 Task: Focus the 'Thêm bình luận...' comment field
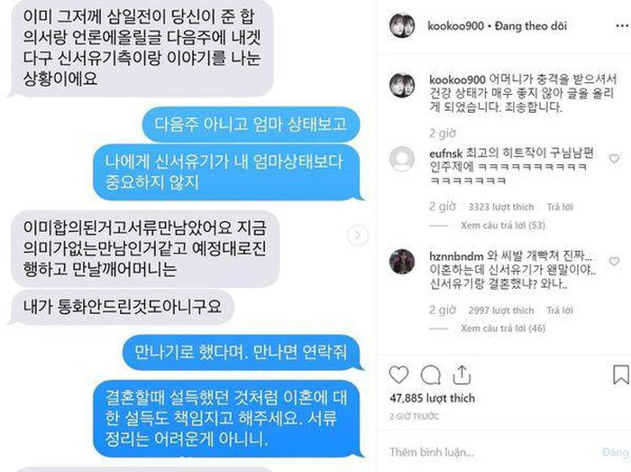click(491, 452)
